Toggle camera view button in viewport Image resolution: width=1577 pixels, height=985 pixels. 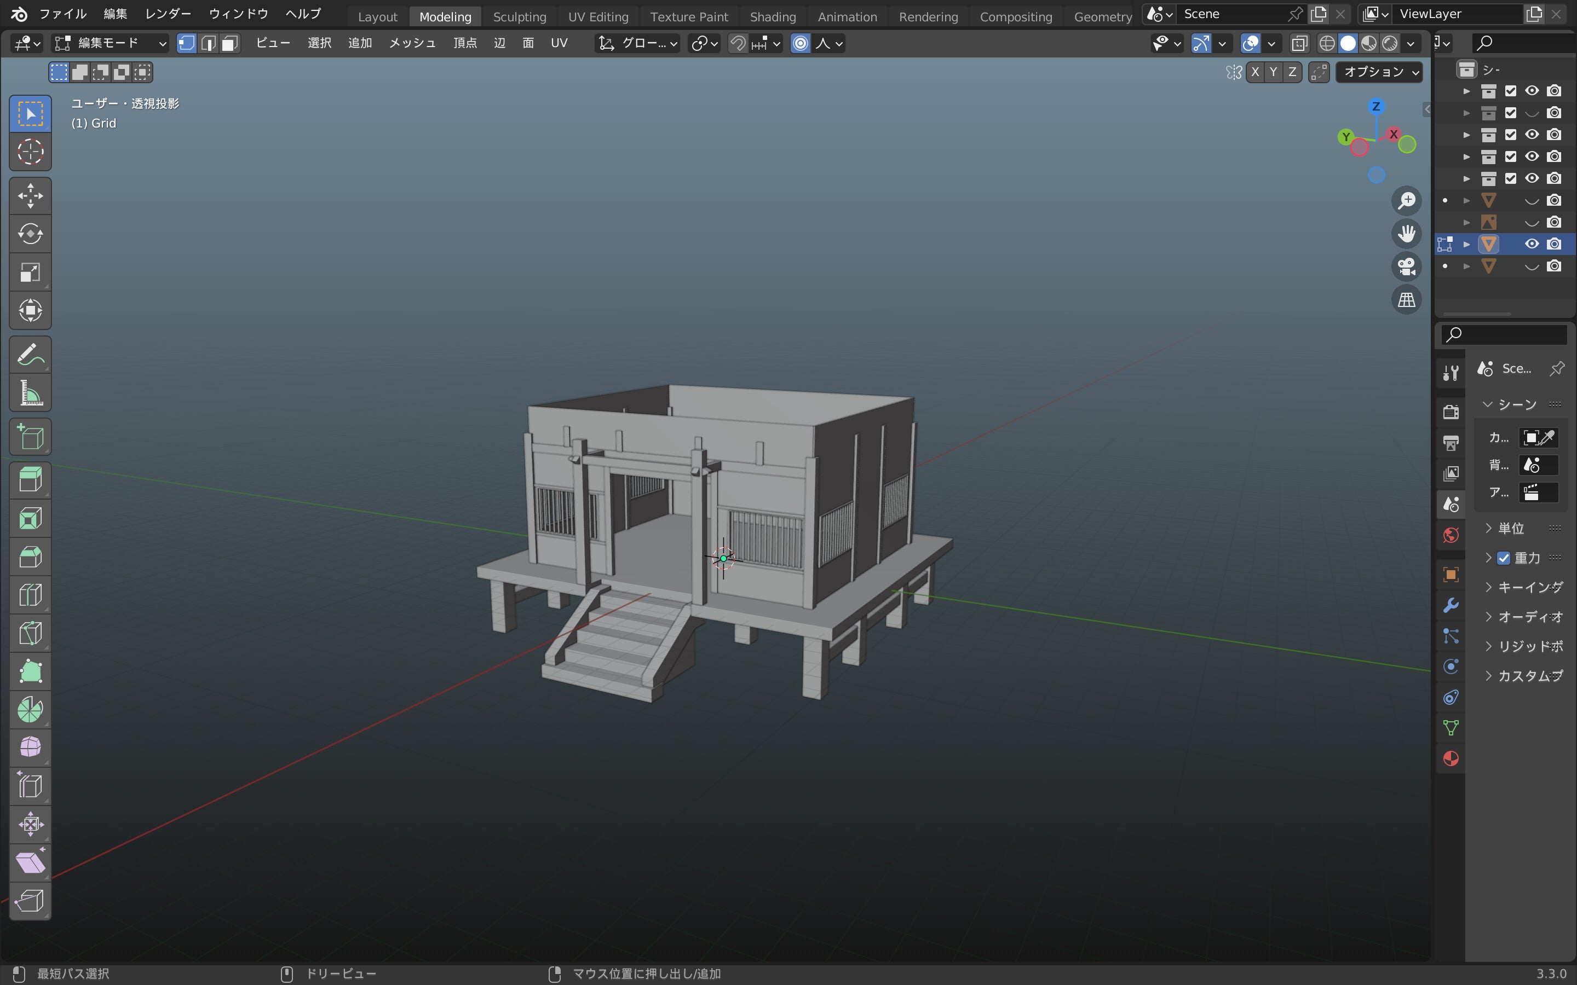coord(1406,266)
